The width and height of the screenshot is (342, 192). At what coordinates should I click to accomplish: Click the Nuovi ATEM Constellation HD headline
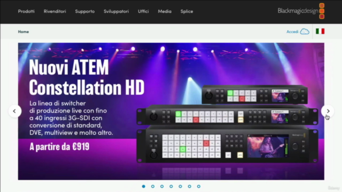point(87,77)
